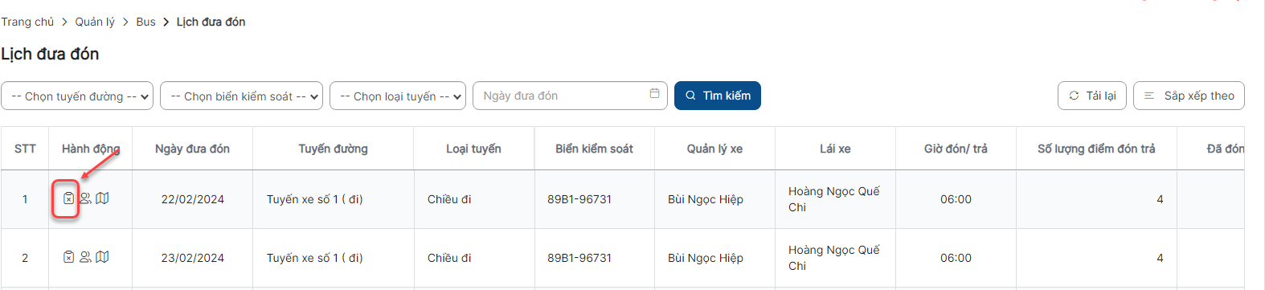Viewport: 1265px width, 290px height.
Task: Open the passengers icon in row 1
Action: pos(85,198)
